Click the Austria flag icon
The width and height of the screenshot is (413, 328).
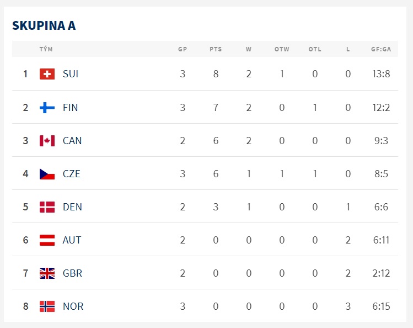point(47,240)
